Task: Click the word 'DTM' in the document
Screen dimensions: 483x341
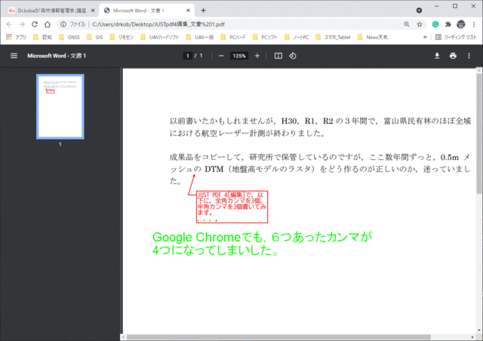Action: 214,169
